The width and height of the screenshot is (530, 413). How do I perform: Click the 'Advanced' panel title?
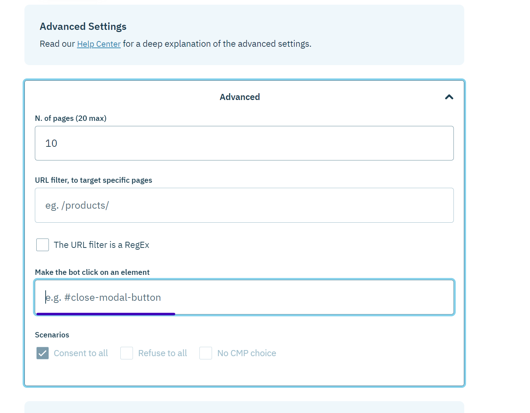coord(239,97)
